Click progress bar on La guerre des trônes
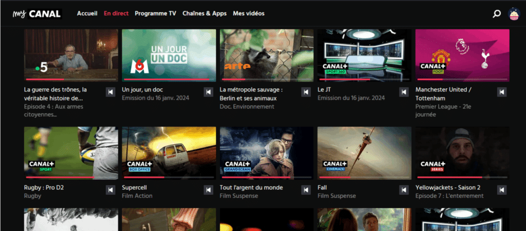This screenshot has width=526, height=231. [71, 80]
